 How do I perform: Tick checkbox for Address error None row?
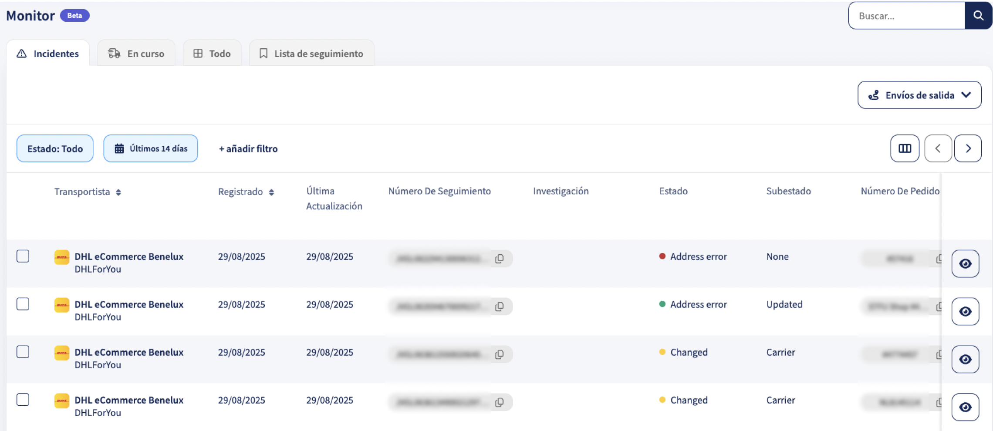[x=23, y=256]
